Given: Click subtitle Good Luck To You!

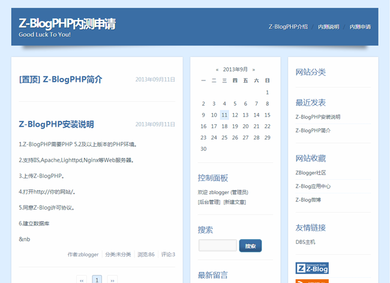Looking at the screenshot, I should coord(45,35).
